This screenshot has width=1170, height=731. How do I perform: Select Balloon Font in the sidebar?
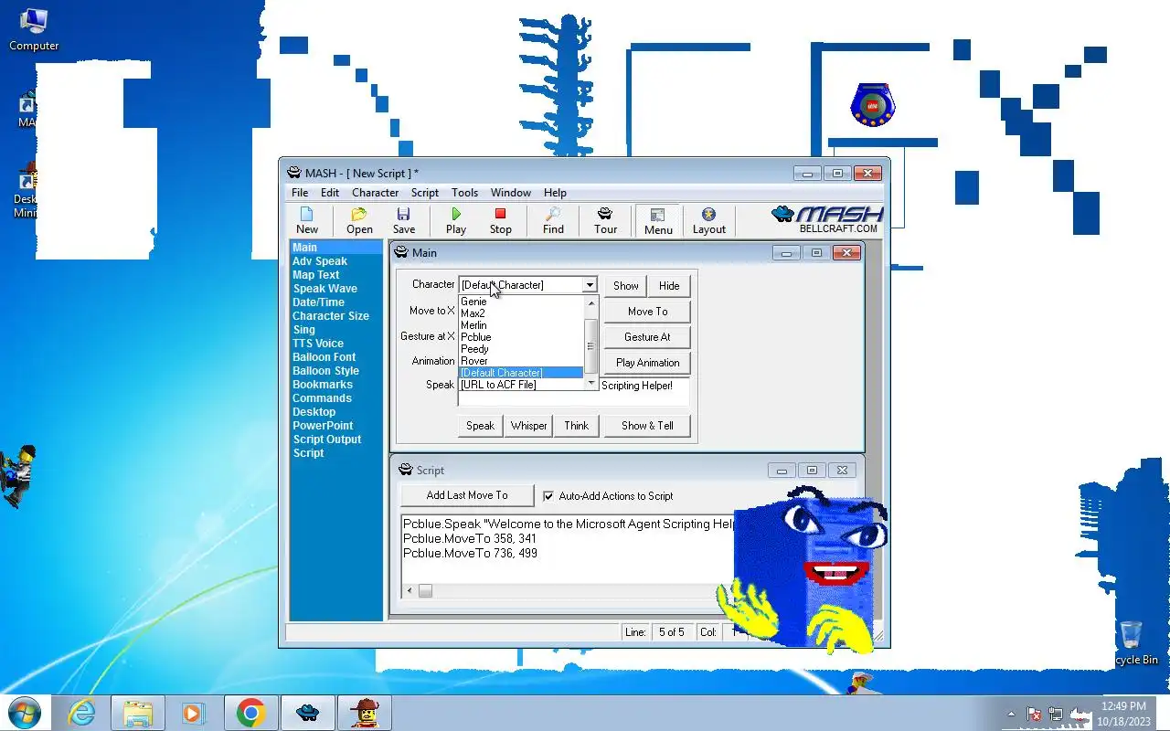tap(324, 357)
